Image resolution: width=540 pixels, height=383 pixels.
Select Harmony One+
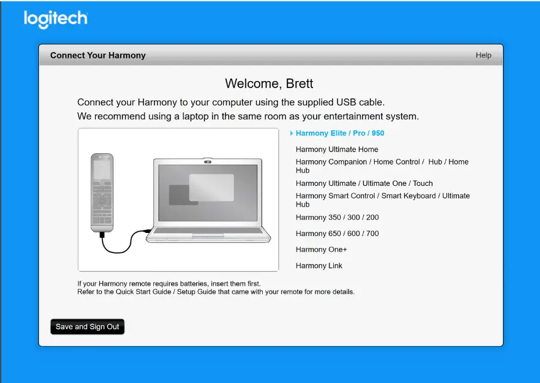coord(321,249)
